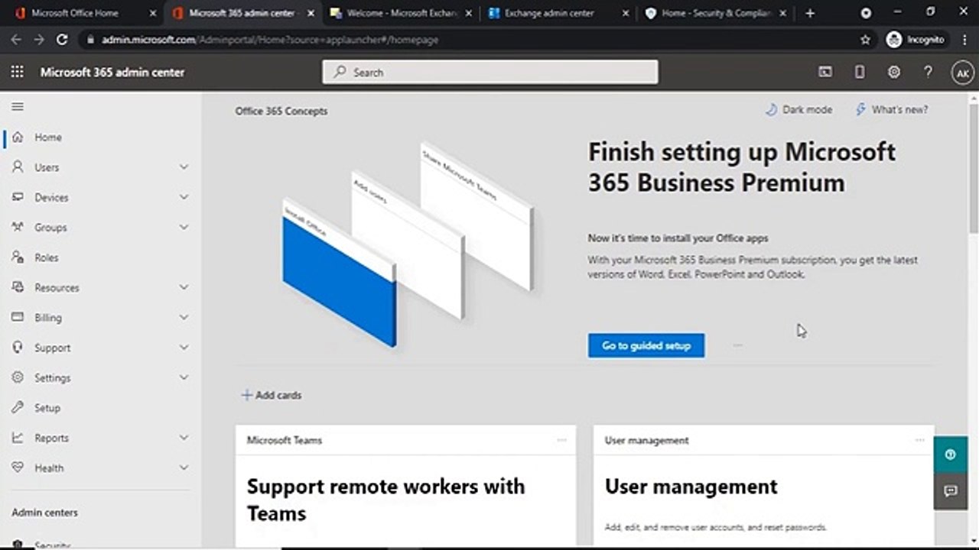
Task: Click the Support headset icon
Action: coord(18,348)
